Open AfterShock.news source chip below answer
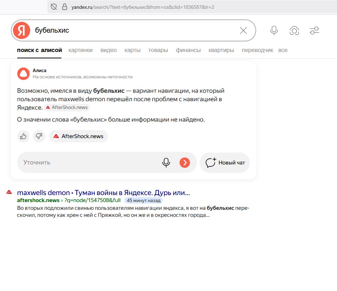The width and height of the screenshot is (337, 291). (79, 136)
